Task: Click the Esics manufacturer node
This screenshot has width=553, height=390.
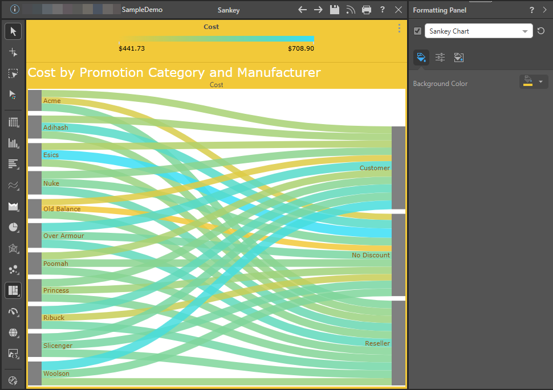Action: pyautogui.click(x=35, y=155)
